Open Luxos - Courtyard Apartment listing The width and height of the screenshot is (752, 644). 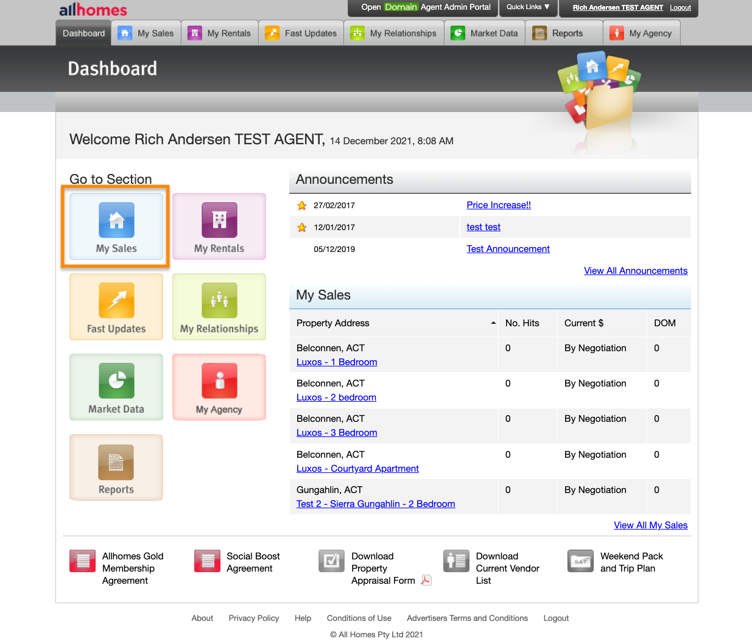[357, 469]
